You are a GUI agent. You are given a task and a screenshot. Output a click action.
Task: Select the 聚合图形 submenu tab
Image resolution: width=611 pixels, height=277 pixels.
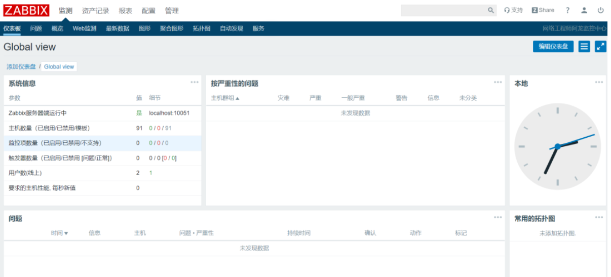coord(172,28)
